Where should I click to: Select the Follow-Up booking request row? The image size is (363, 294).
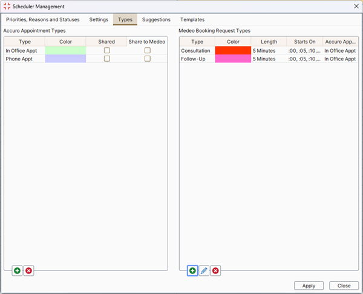pyautogui.click(x=269, y=59)
